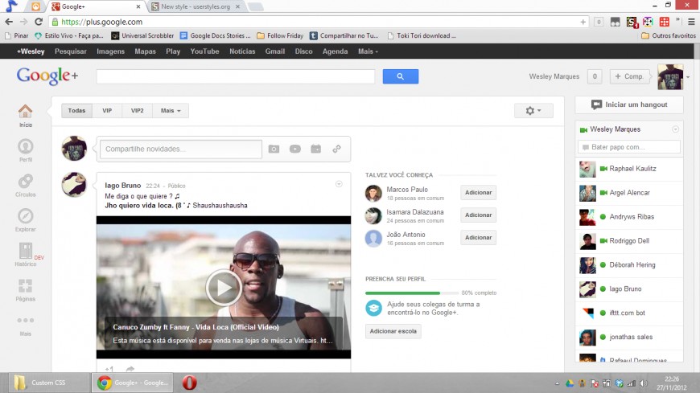Click the Google+ search field

[x=236, y=76]
